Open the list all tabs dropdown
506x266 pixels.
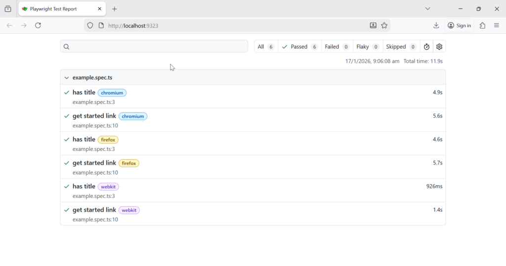coord(428,9)
